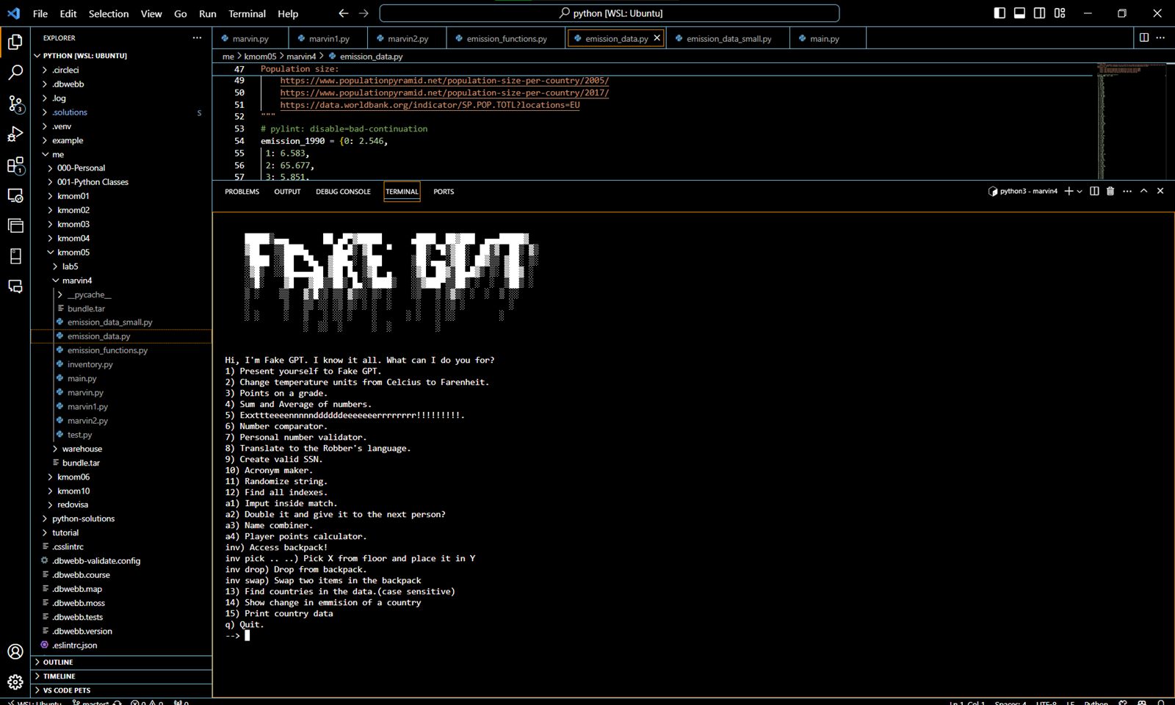Toggle the primary side bar visibility

(x=999, y=13)
